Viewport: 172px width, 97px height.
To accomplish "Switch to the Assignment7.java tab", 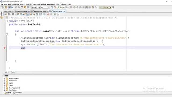I will coord(40,11).
